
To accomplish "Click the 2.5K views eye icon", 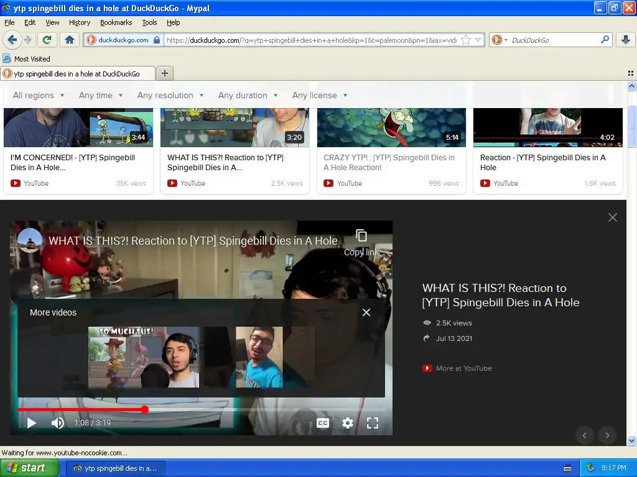I will pyautogui.click(x=427, y=323).
